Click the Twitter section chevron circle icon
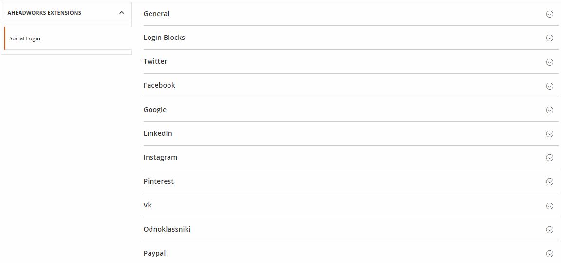This screenshot has height=263, width=561. click(x=549, y=62)
